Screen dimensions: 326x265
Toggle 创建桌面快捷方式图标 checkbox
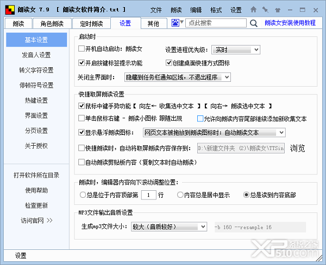coord(169,63)
